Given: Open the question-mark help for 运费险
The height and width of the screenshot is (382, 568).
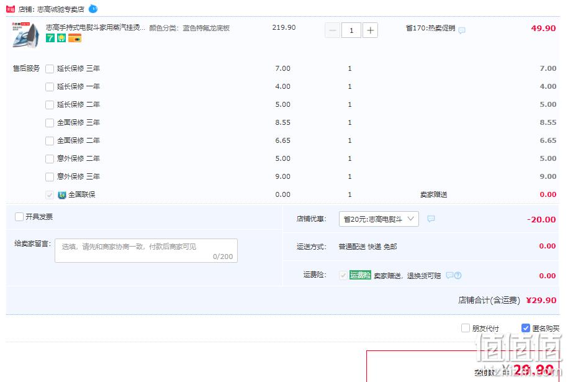Looking at the screenshot, I should click(x=458, y=275).
